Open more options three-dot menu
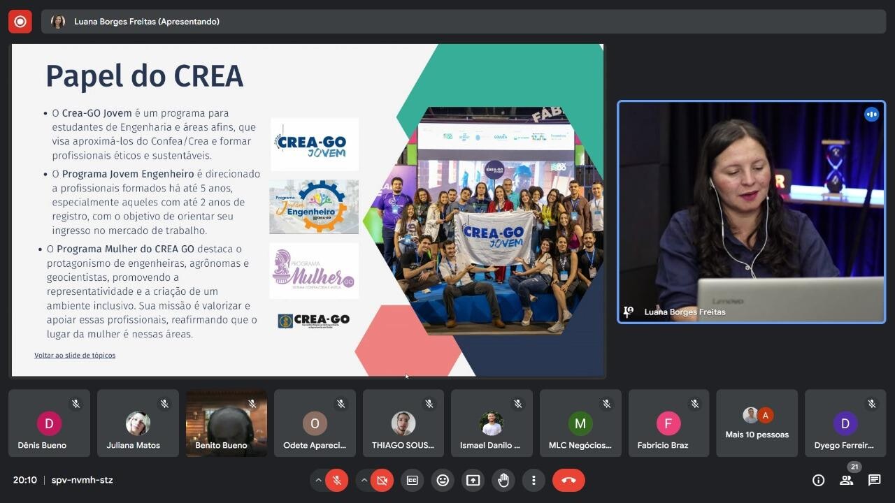This screenshot has width=895, height=503. pos(534,480)
